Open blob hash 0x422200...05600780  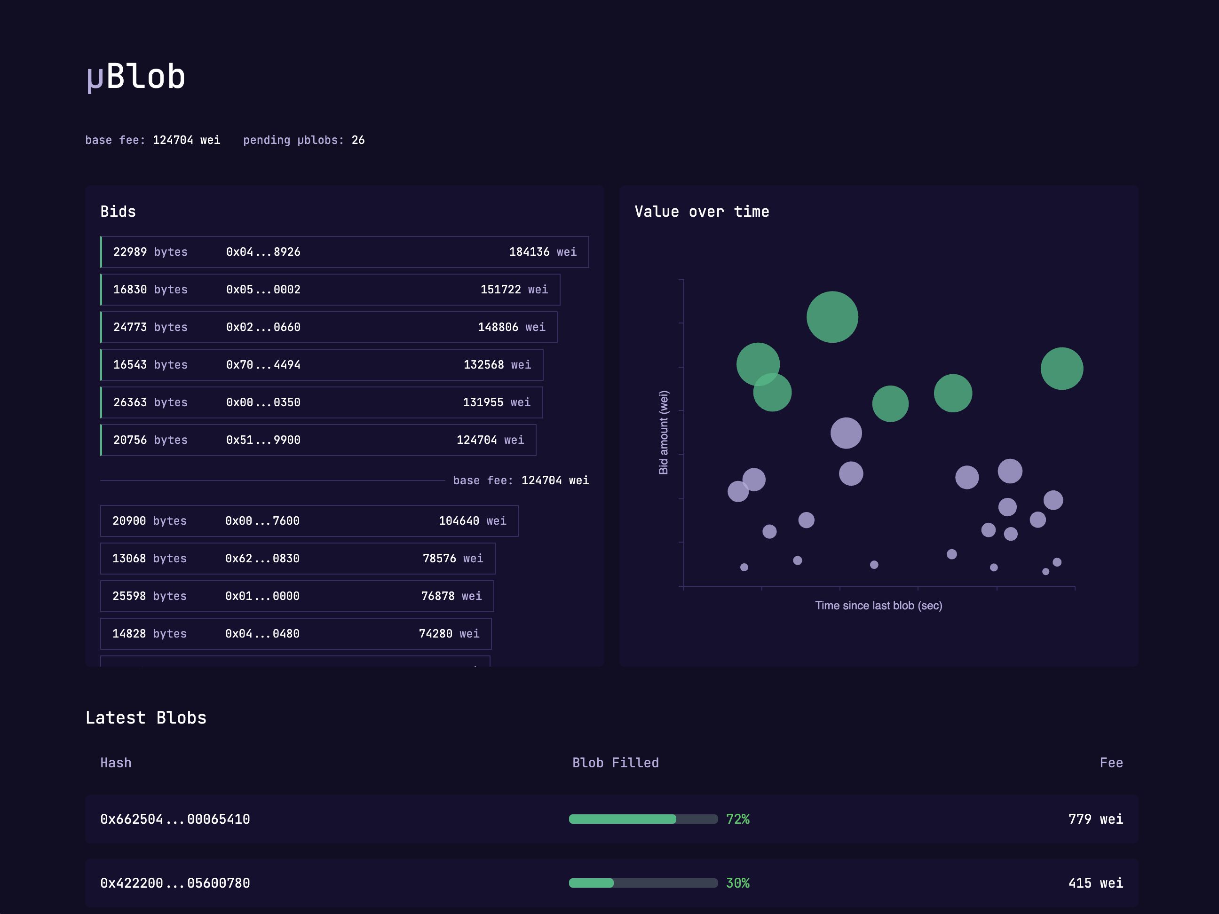(175, 883)
